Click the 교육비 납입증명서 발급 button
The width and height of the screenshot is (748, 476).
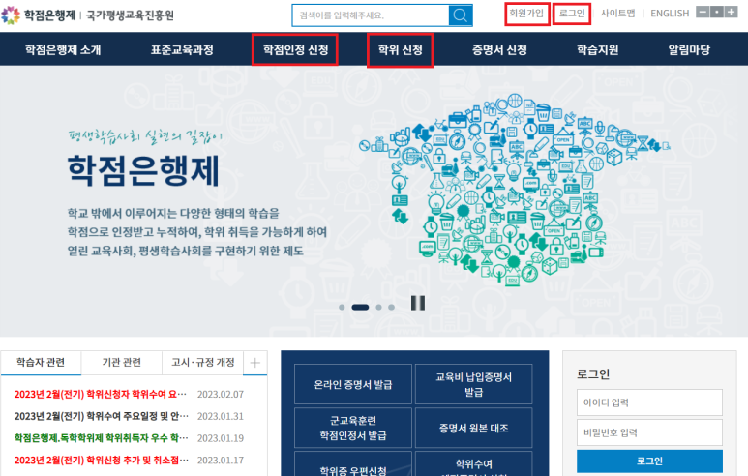[474, 384]
